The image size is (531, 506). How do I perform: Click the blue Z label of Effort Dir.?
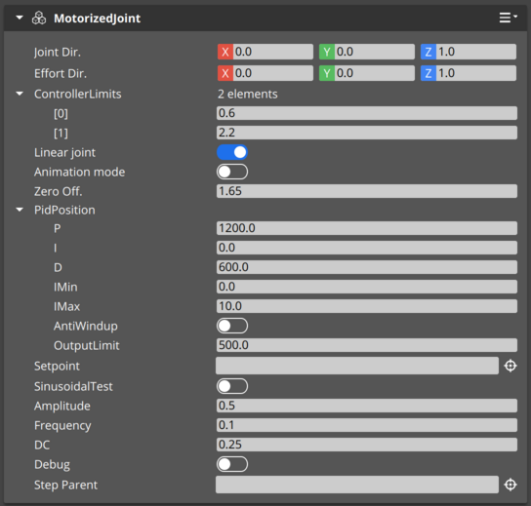click(429, 73)
